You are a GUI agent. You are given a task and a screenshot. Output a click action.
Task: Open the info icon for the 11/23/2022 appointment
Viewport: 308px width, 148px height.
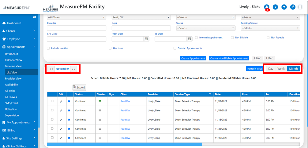coord(69,129)
